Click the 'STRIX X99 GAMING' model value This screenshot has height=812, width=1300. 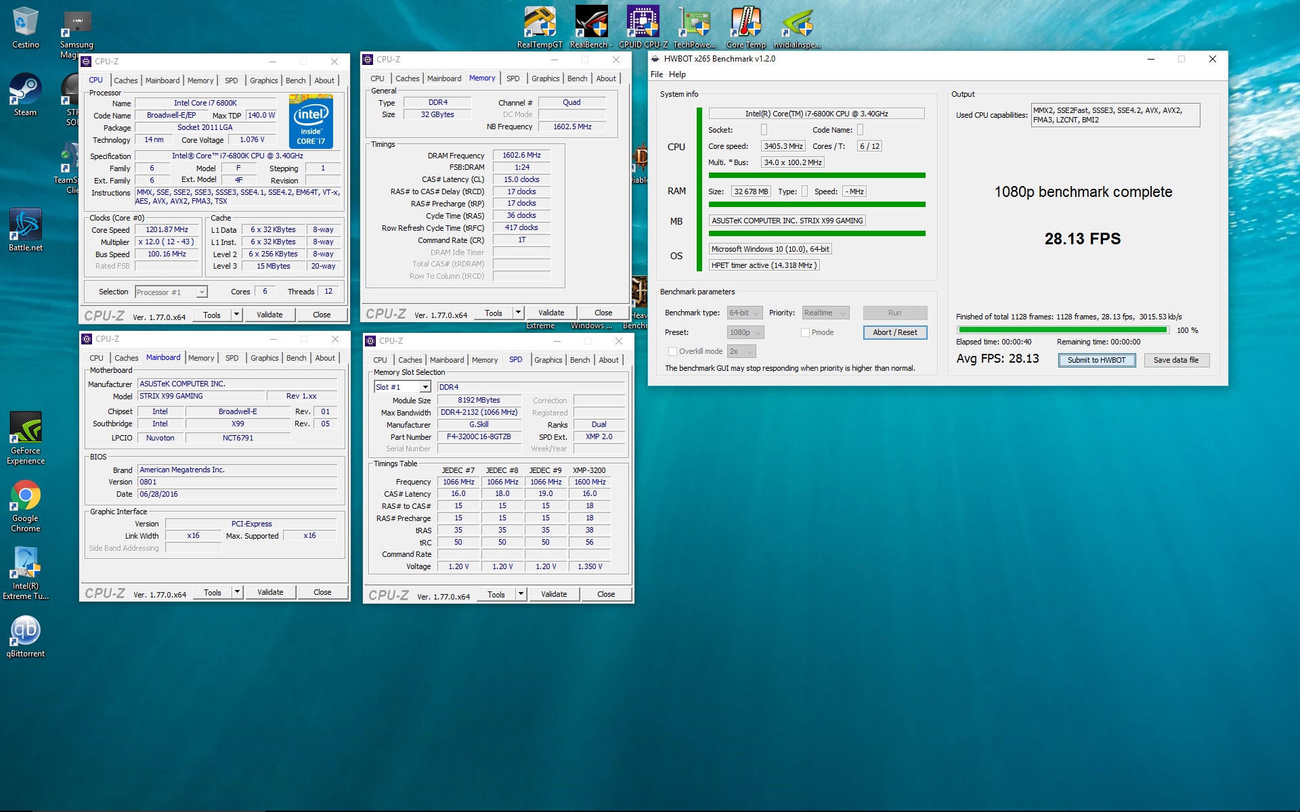(x=201, y=396)
